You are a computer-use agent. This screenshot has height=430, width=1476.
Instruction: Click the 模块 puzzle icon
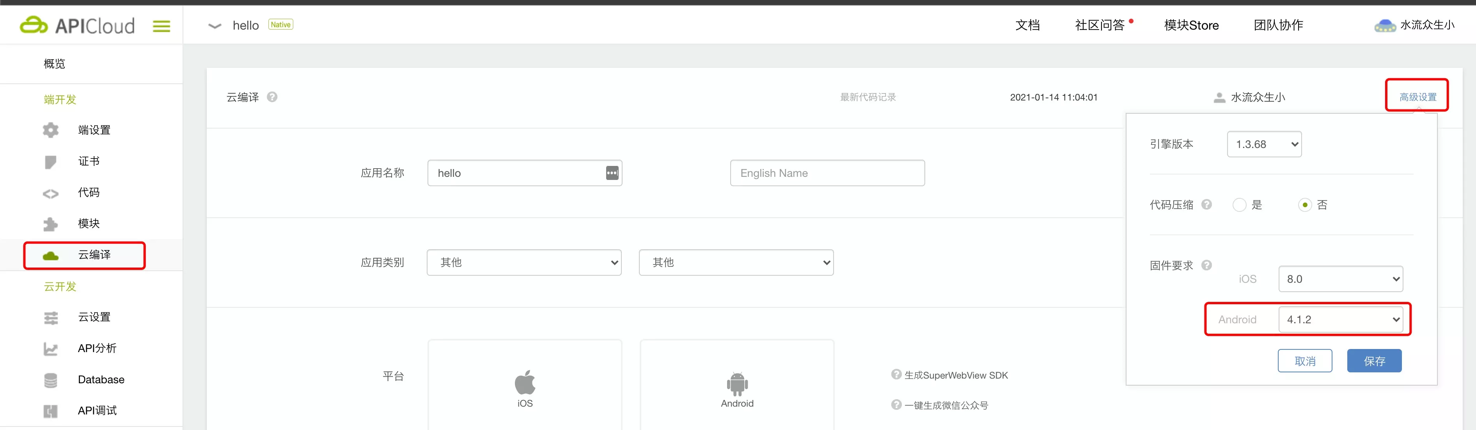pos(51,224)
